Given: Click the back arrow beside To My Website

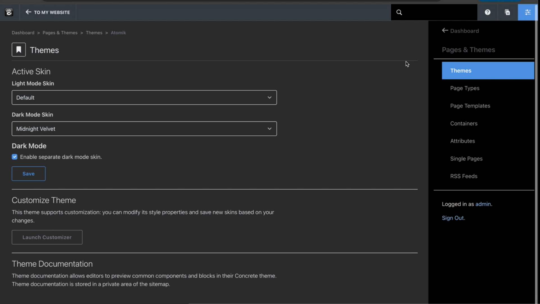Looking at the screenshot, I should (x=28, y=12).
